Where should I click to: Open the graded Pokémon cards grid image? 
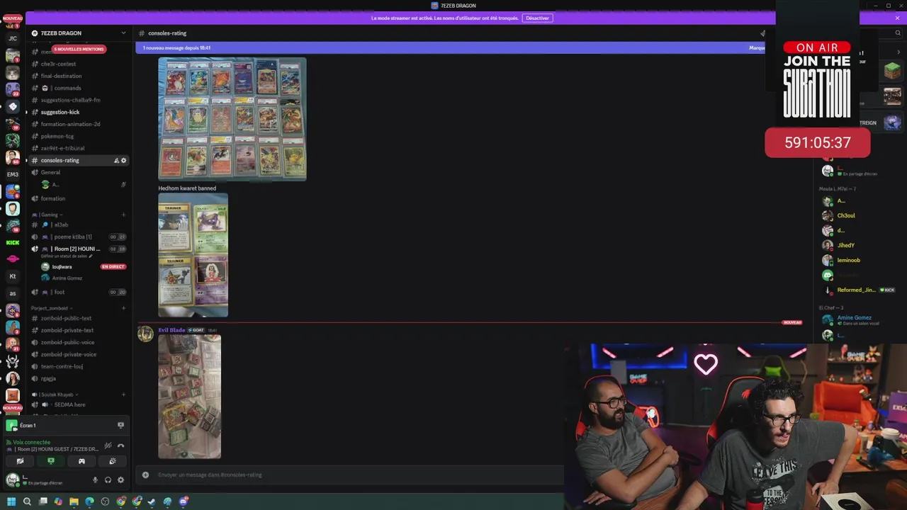pos(232,119)
